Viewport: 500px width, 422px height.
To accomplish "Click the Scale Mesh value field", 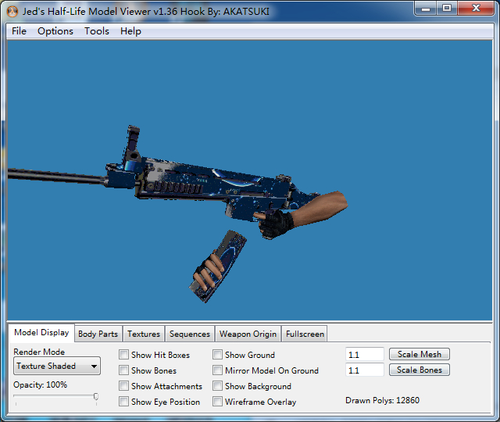I will coord(365,355).
